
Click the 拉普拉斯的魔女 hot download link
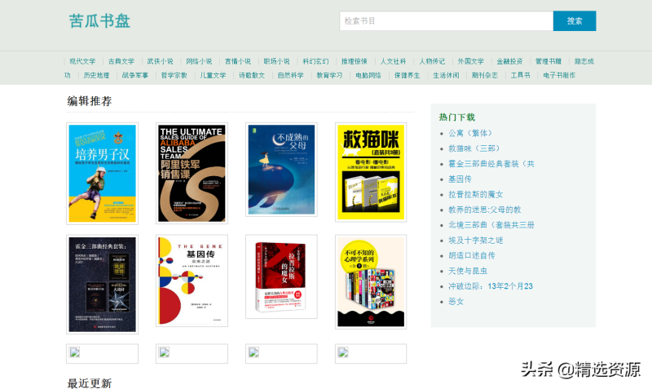click(476, 194)
